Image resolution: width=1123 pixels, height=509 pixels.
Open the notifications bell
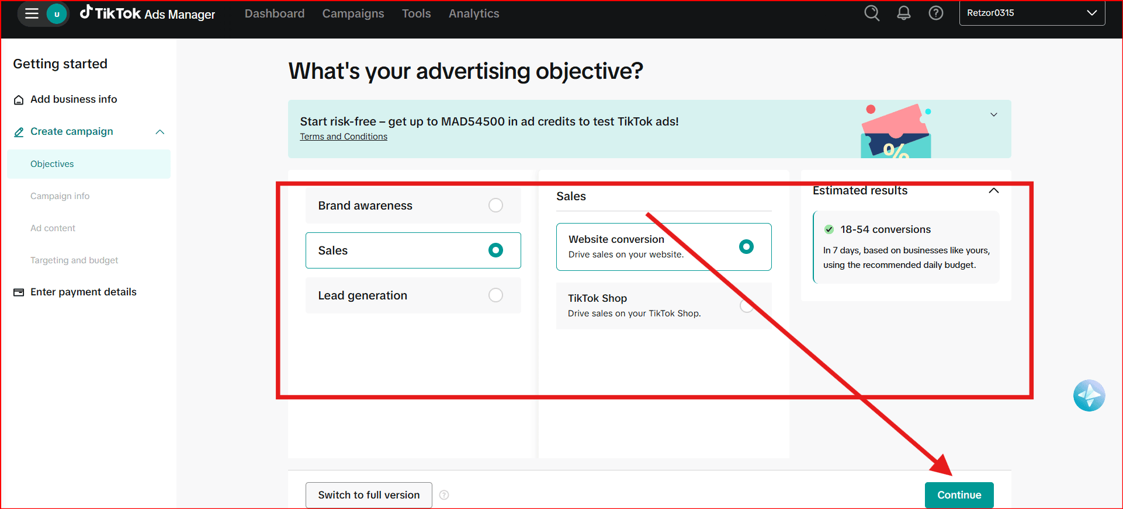(x=903, y=13)
